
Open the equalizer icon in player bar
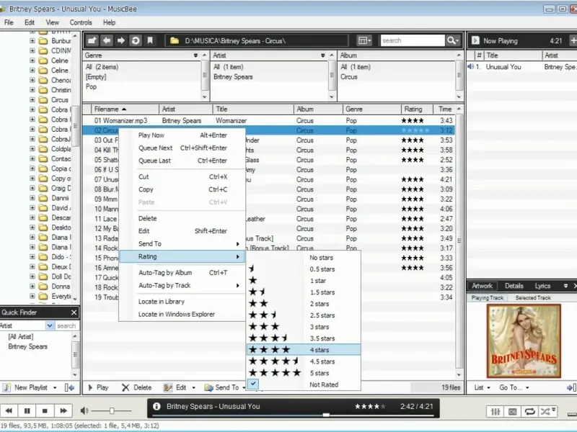(495, 411)
